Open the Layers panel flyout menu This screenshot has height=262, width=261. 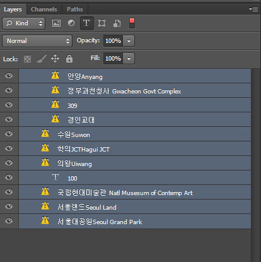click(x=253, y=9)
